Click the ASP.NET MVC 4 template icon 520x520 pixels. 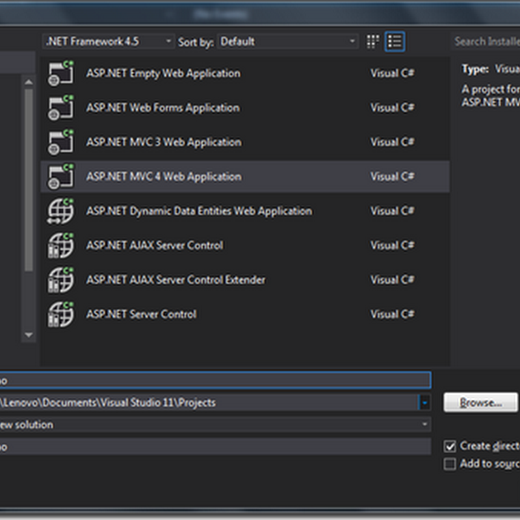click(60, 177)
